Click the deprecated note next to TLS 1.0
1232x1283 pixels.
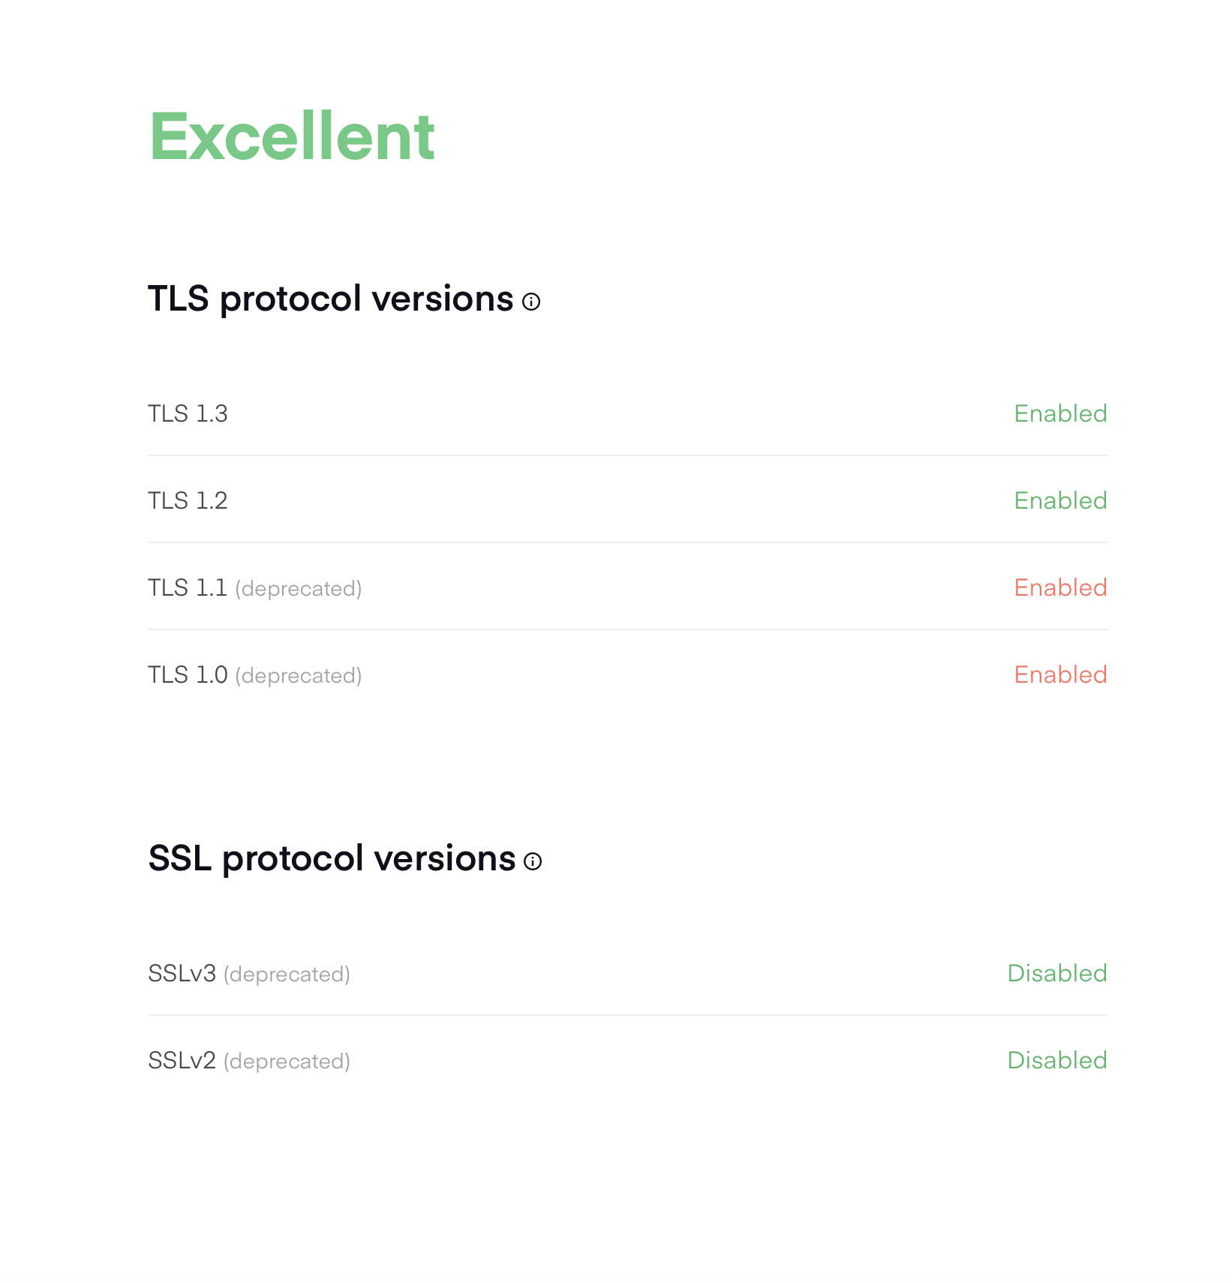299,676
